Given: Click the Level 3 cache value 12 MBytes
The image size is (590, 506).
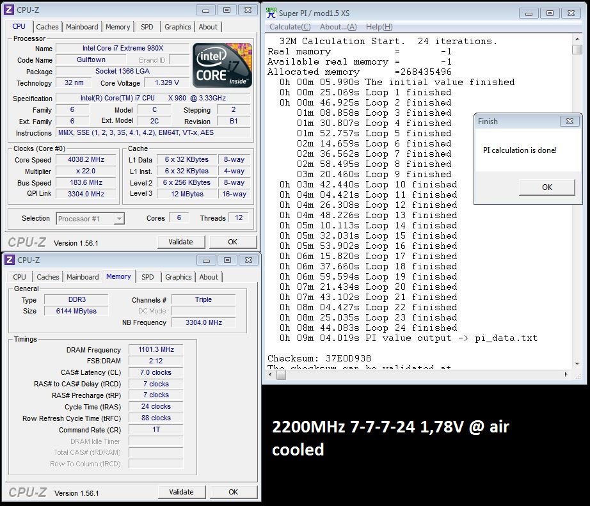Looking at the screenshot, I should [x=187, y=194].
